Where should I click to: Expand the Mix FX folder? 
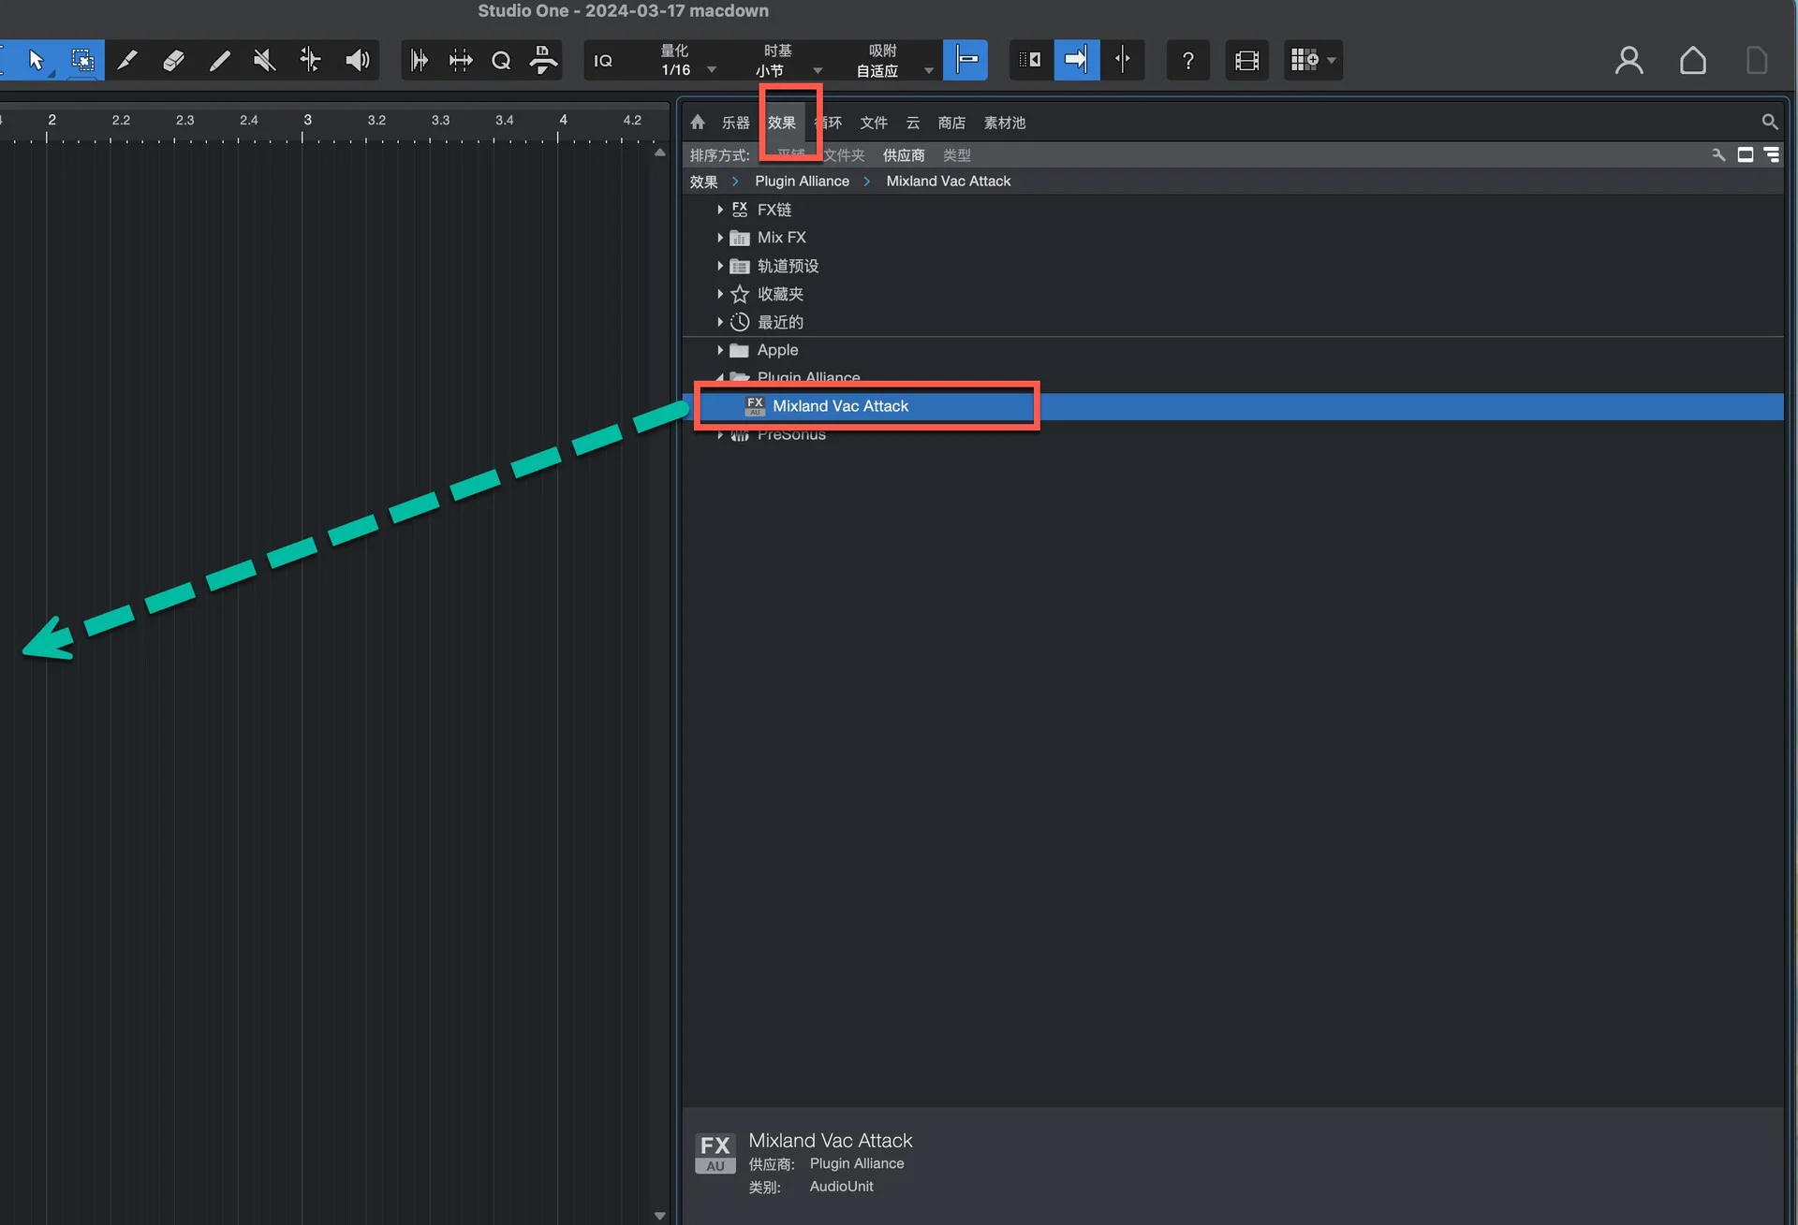[x=719, y=238]
